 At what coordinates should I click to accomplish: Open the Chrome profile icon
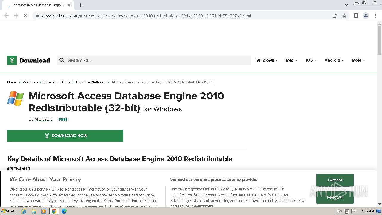(x=366, y=16)
